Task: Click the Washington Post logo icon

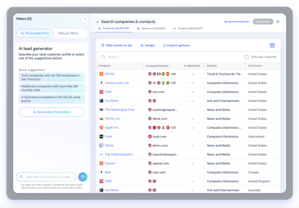Action: click(x=101, y=110)
